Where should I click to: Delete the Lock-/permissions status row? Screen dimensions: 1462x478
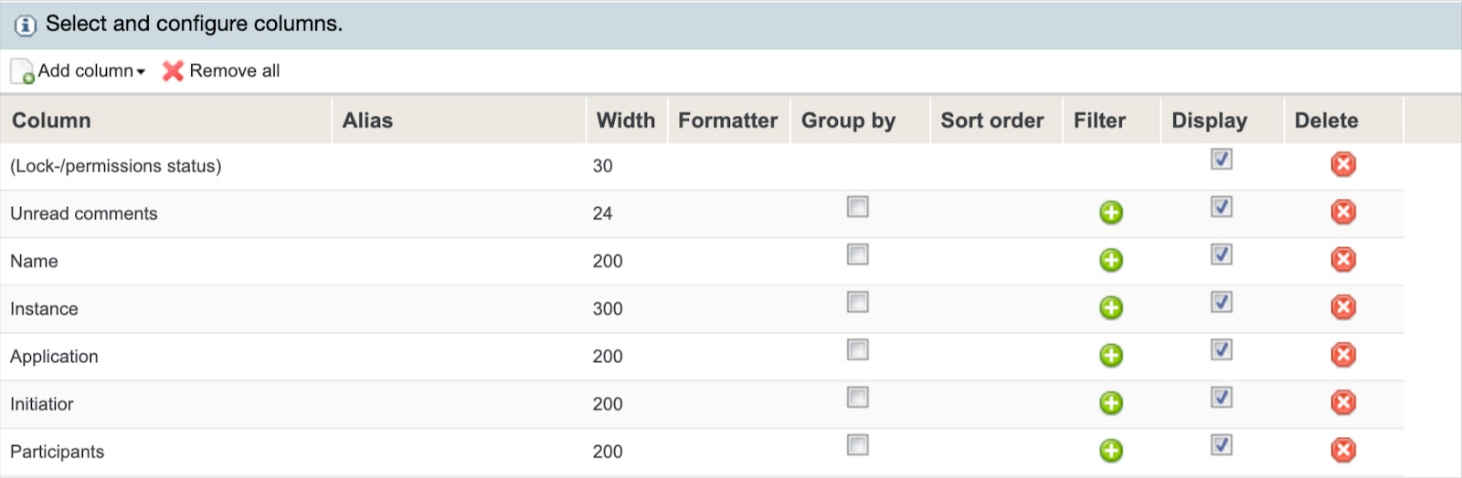(1342, 164)
